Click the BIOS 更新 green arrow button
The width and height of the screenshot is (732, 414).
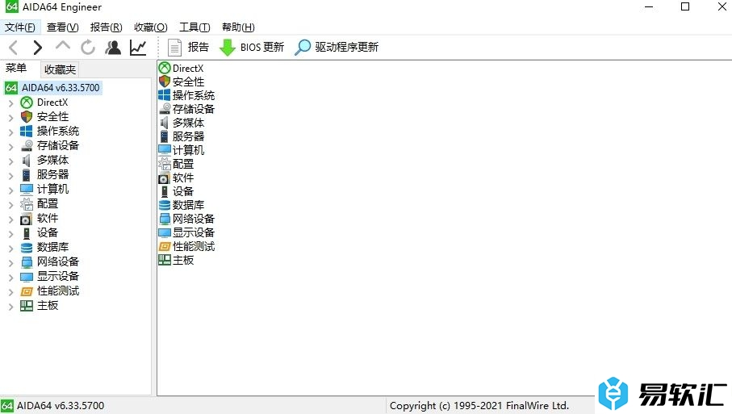(x=252, y=47)
